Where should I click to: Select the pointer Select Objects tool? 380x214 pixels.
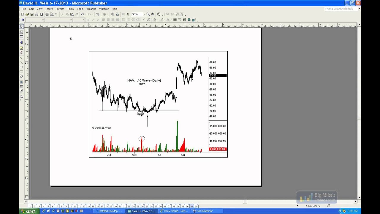point(21,26)
